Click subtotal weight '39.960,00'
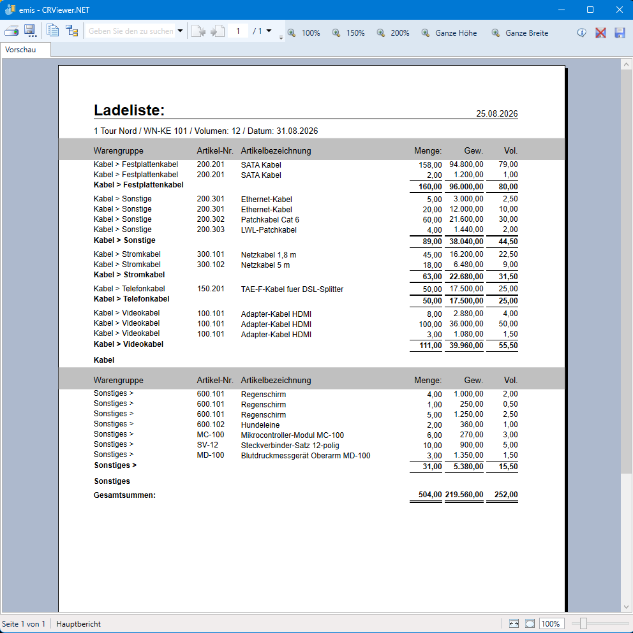633x633 pixels. pos(466,345)
